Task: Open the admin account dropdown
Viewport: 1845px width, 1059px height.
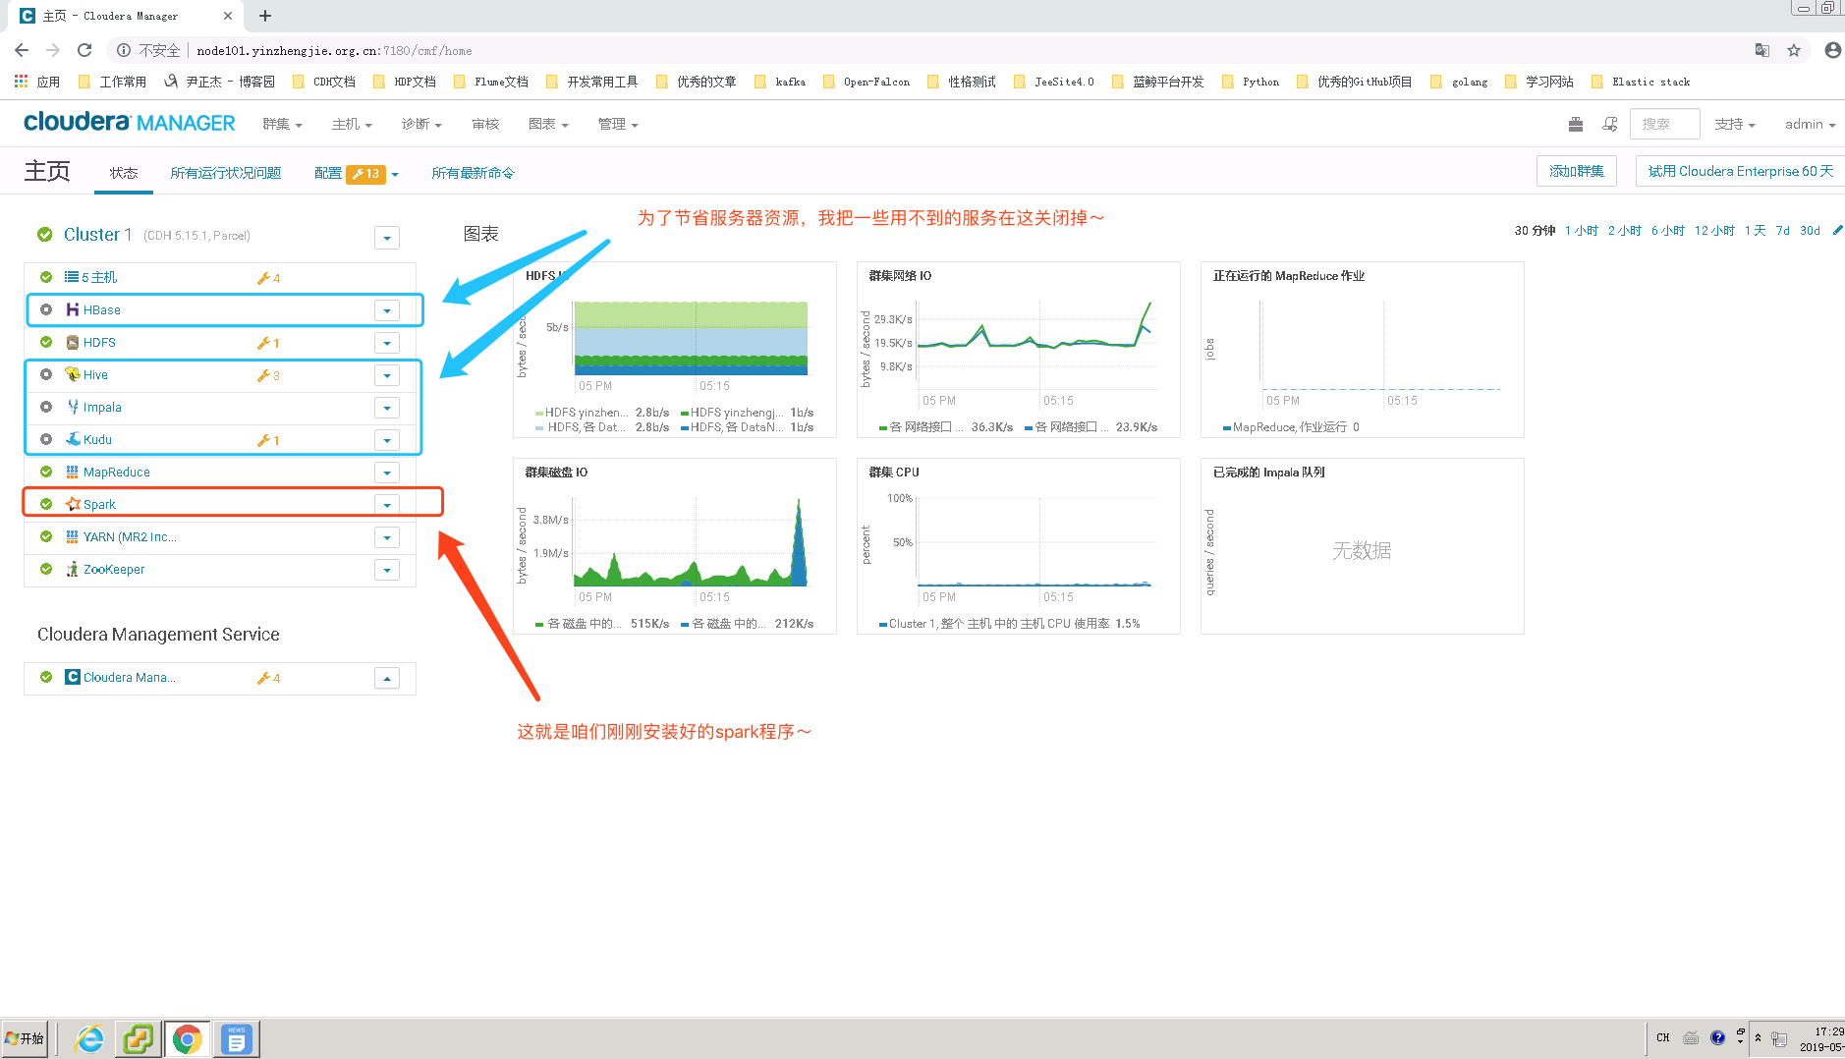Action: pos(1810,124)
